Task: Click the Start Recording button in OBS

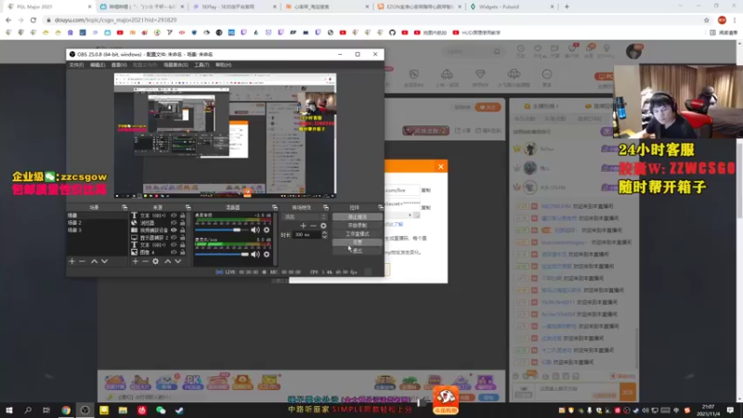Action: 358,226
